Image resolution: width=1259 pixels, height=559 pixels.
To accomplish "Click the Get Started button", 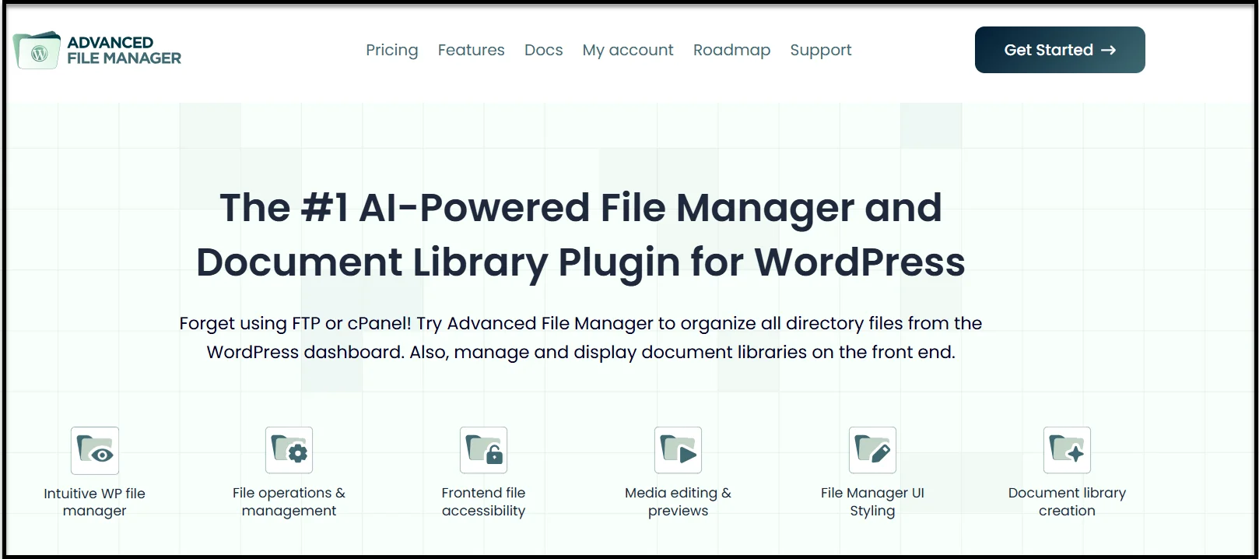I will coord(1060,50).
